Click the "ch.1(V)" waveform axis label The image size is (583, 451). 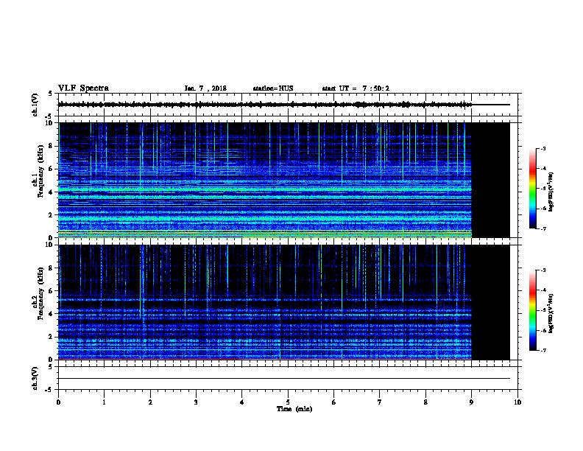click(35, 105)
